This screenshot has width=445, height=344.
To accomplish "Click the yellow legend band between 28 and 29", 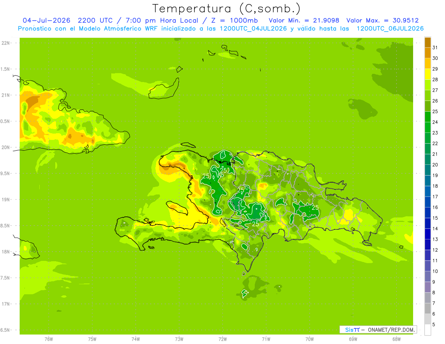I will (x=428, y=74).
